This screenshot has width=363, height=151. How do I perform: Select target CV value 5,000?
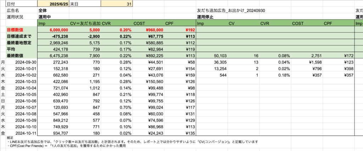click(x=85, y=30)
